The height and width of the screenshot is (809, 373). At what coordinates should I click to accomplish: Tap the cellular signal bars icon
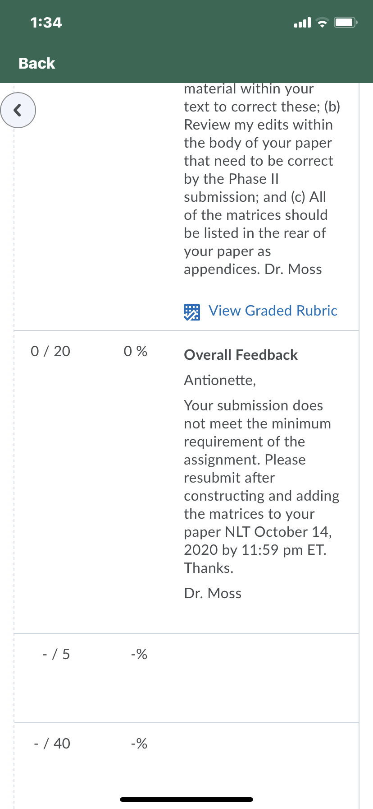[302, 23]
